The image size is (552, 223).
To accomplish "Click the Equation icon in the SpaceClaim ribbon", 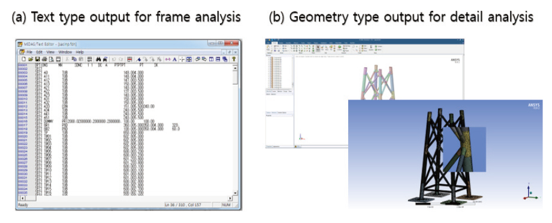I will [x=371, y=47].
